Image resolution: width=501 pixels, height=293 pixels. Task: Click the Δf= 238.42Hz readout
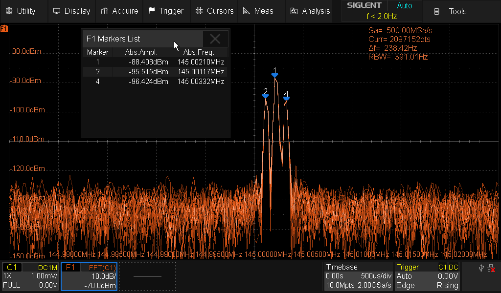pos(393,48)
